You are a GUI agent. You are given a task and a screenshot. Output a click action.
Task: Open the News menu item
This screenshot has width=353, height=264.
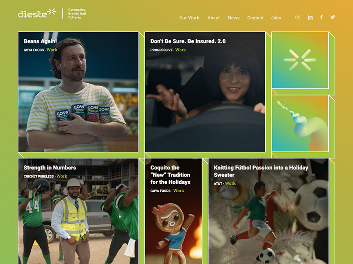pyautogui.click(x=233, y=18)
